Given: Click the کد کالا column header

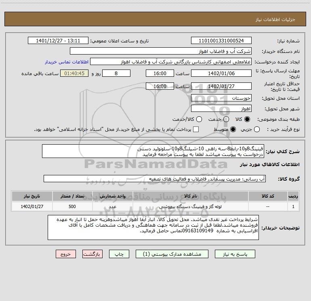Looking at the screenshot, I should [268, 196].
